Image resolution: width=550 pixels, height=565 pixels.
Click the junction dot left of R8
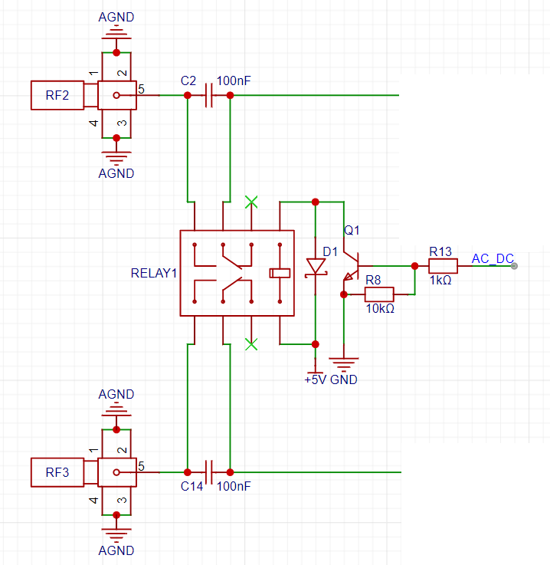tap(344, 294)
